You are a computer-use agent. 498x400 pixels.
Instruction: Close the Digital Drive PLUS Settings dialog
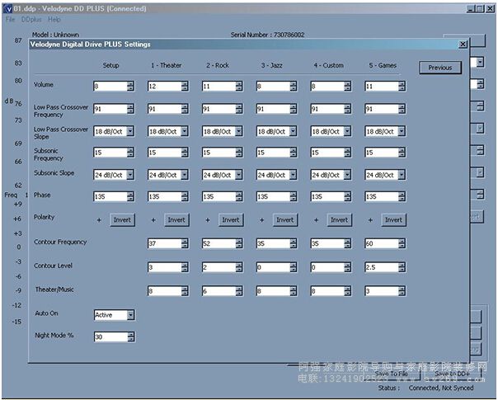point(462,45)
